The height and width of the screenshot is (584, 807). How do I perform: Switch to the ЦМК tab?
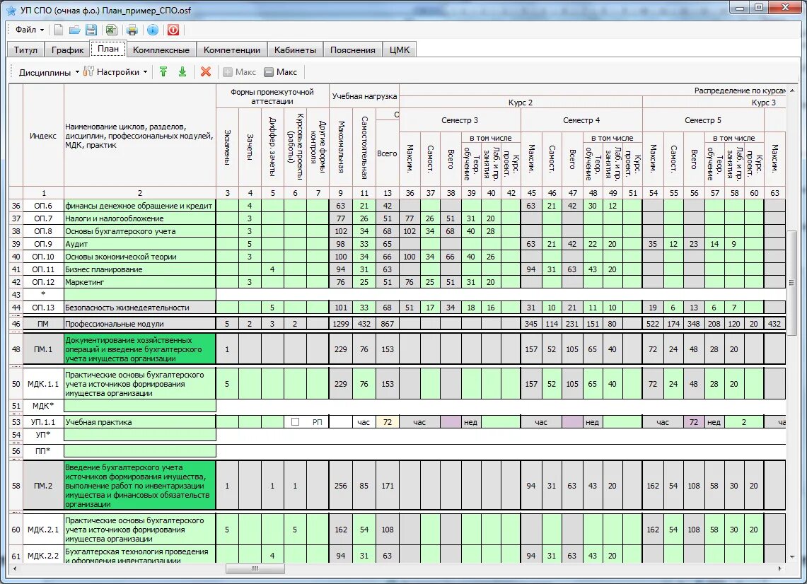(400, 50)
